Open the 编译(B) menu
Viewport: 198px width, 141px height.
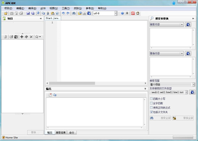[x=32, y=8]
